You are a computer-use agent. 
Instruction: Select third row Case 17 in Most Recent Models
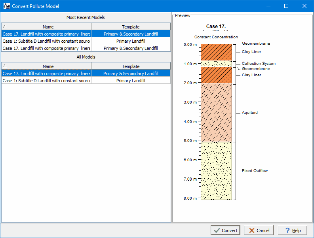point(46,48)
